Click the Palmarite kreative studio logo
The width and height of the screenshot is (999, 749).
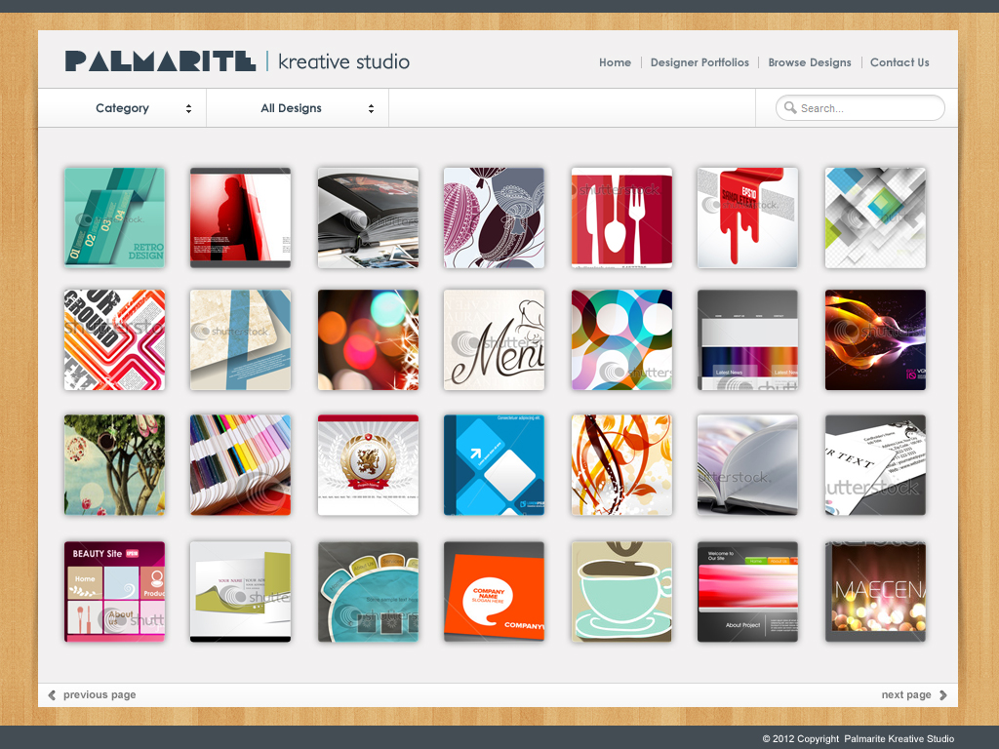click(237, 61)
